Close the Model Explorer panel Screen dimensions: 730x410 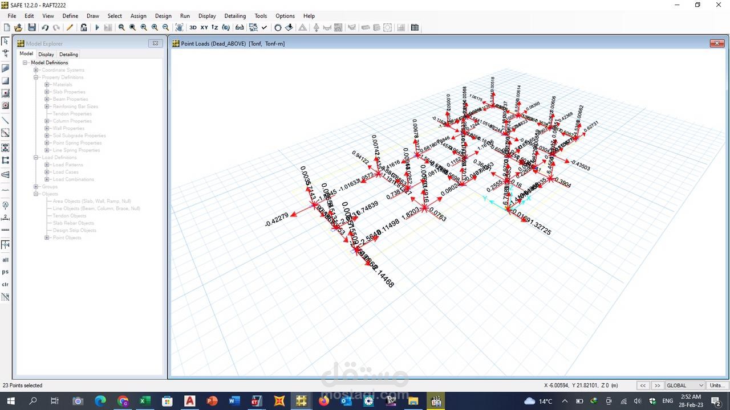click(155, 43)
